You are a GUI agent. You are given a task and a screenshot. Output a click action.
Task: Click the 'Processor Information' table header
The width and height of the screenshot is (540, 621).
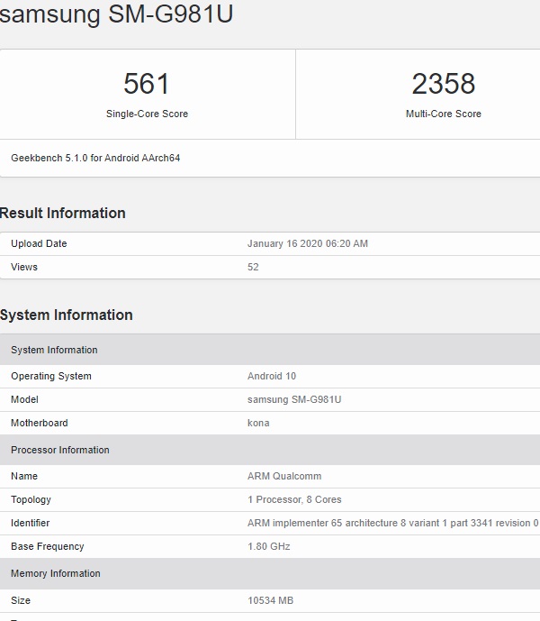pos(270,450)
